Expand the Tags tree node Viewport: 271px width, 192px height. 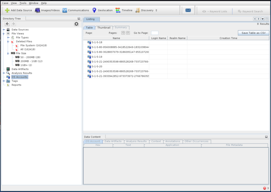click(4, 81)
